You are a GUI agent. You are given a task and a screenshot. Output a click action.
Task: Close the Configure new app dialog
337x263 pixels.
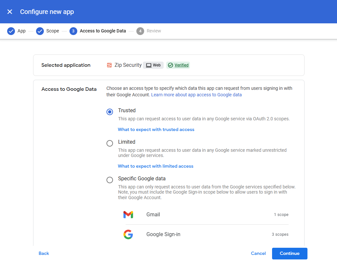pyautogui.click(x=10, y=12)
